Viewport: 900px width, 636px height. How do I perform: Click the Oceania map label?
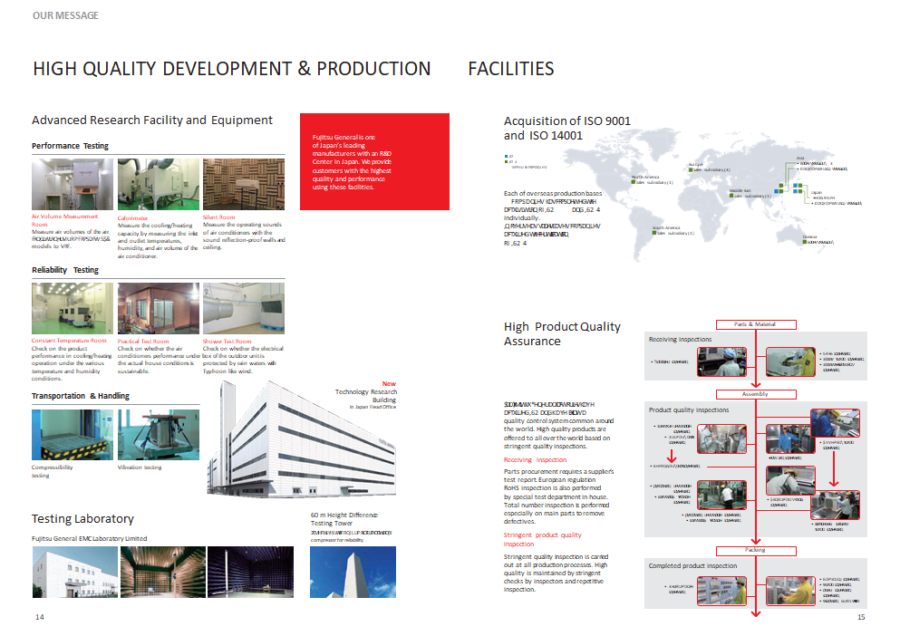pos(809,236)
